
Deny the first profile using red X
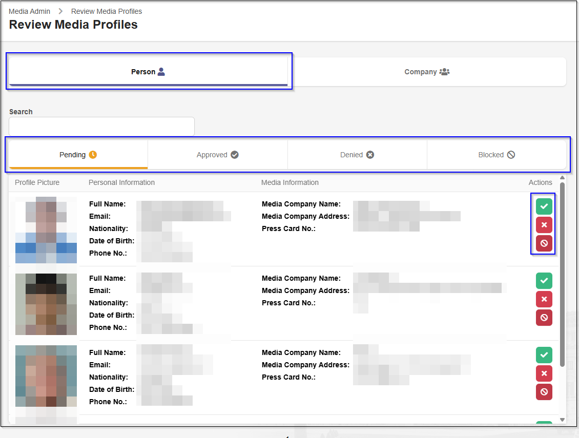coord(544,225)
